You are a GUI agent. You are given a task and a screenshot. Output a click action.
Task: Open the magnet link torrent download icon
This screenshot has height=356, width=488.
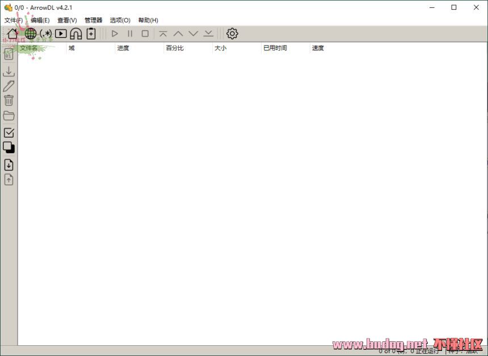(x=75, y=33)
